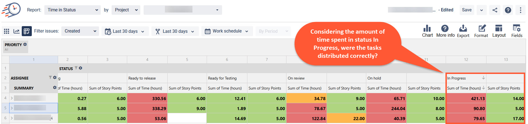Open the ASSIGNEE field gear settings
This screenshot has width=528, height=124.
pos(55,78)
